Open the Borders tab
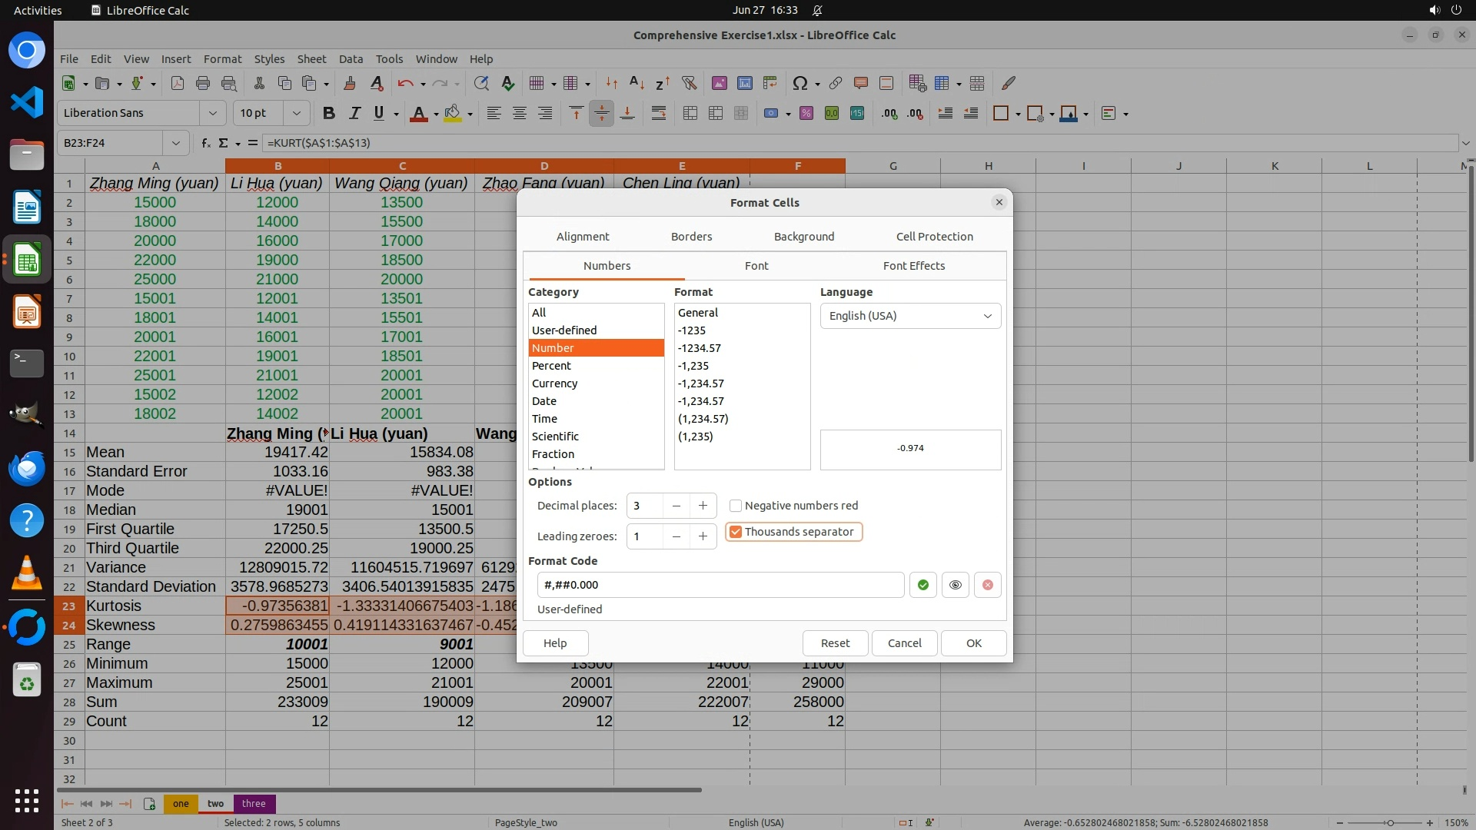This screenshot has width=1476, height=830. coord(691,237)
